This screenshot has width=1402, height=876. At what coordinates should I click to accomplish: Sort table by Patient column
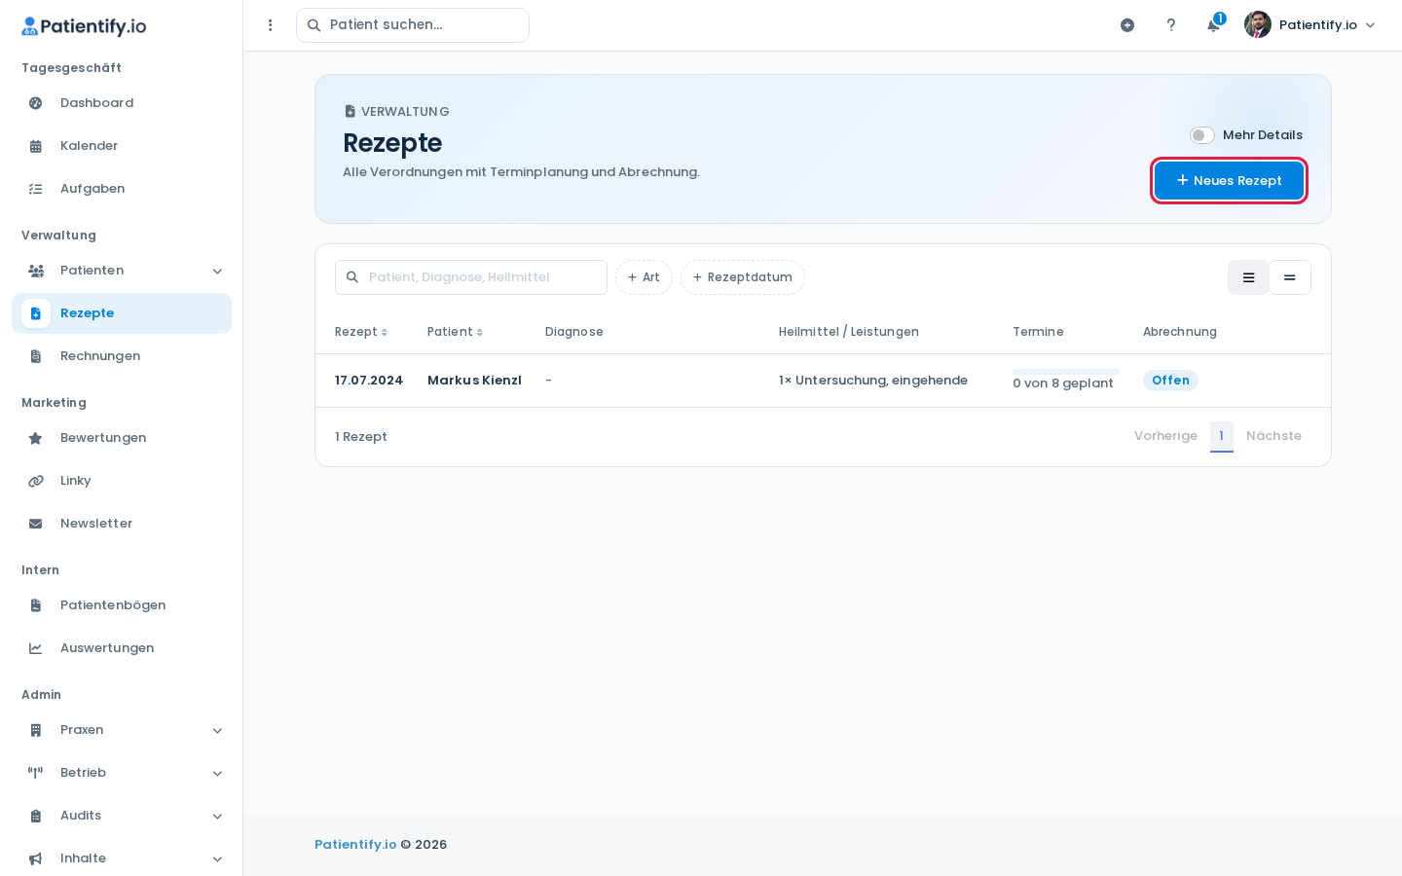[456, 332]
